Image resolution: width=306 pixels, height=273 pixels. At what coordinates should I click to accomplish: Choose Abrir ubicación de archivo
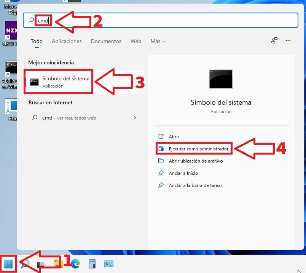[196, 161]
